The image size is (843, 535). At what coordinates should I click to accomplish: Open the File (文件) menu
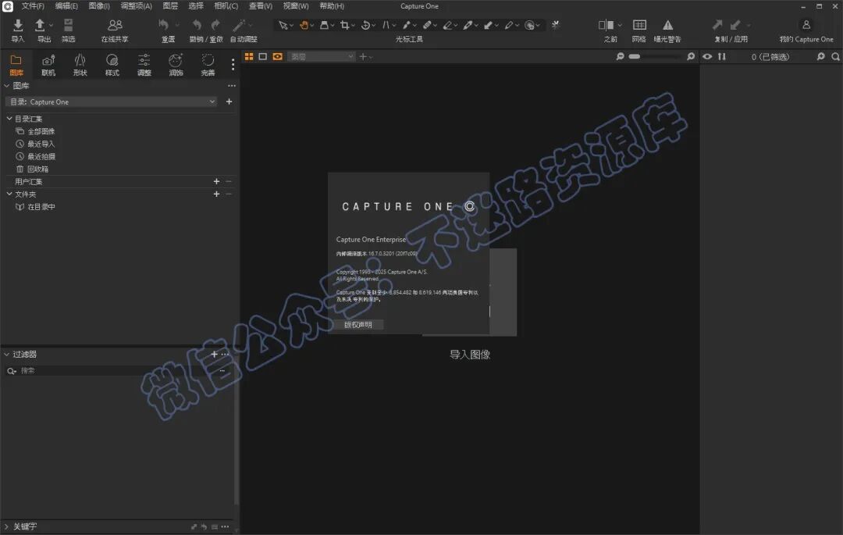(x=33, y=6)
